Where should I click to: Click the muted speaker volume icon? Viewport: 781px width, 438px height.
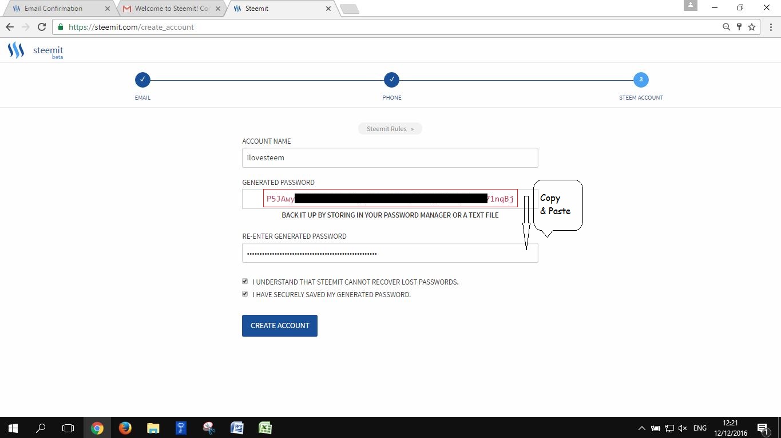point(682,428)
